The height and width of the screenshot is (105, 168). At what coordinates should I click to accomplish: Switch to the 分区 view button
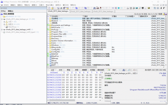pyautogui.click(x=52, y=70)
